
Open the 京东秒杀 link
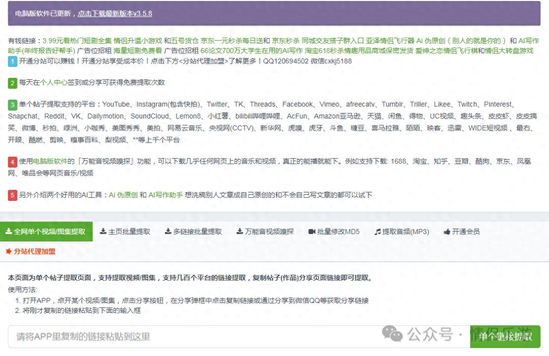pos(286,41)
